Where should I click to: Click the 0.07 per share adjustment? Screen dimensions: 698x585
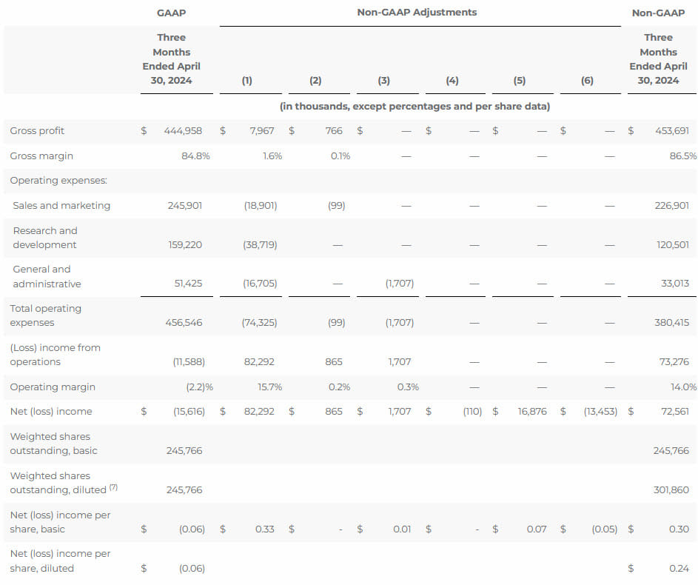pyautogui.click(x=537, y=529)
